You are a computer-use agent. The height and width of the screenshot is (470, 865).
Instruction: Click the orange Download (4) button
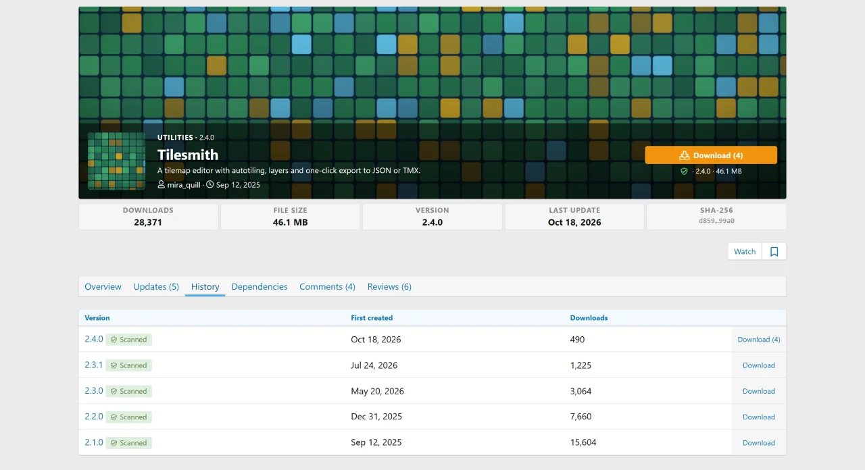click(711, 155)
